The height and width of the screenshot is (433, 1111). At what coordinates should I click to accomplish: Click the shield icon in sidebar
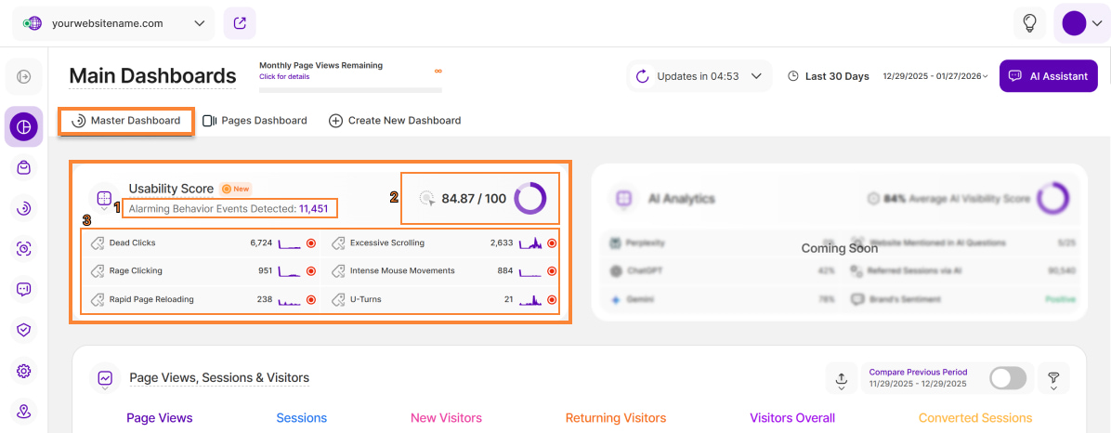coord(24,329)
